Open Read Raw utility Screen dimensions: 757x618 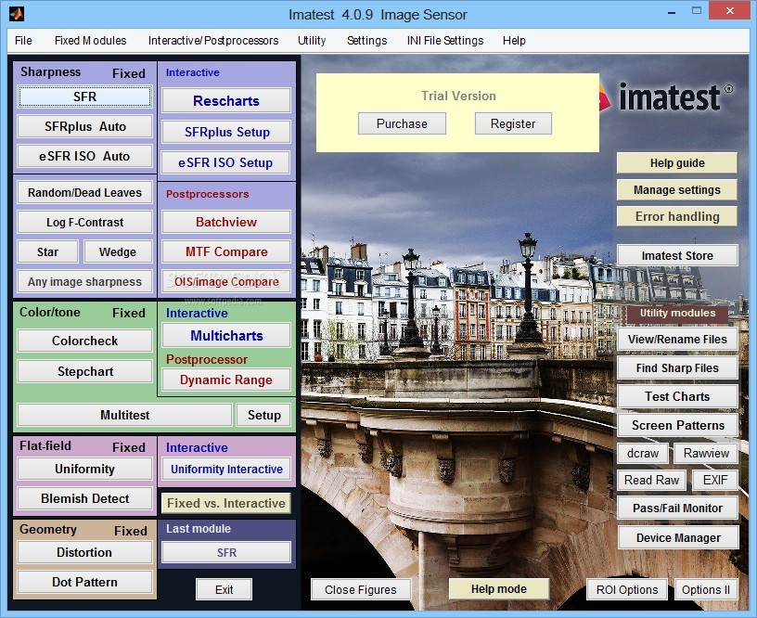pyautogui.click(x=652, y=480)
